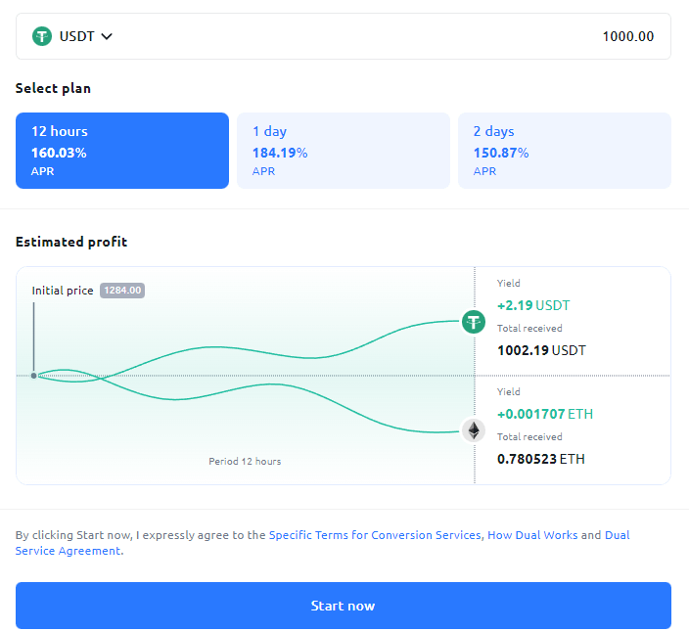Pick the 2 days 150.87% APR plan
This screenshot has height=631, width=689.
(x=564, y=150)
